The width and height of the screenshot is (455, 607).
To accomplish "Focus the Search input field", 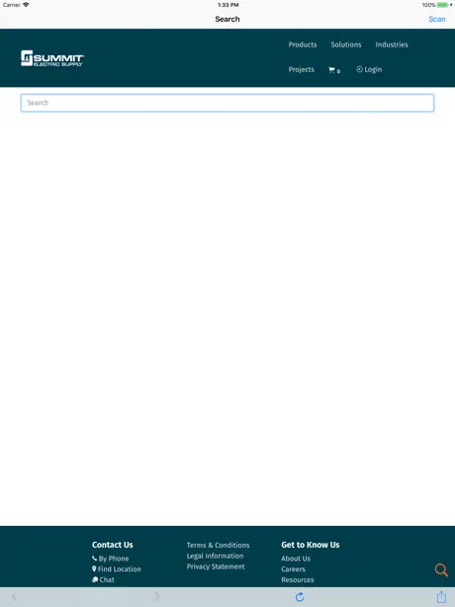I will (227, 103).
